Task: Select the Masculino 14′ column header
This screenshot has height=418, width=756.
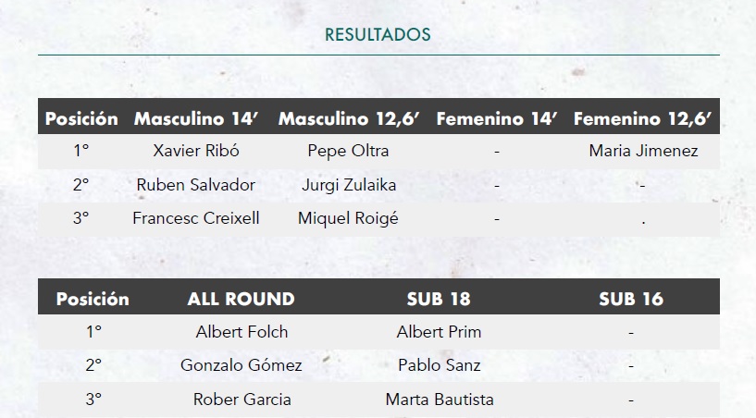Action: tap(196, 118)
